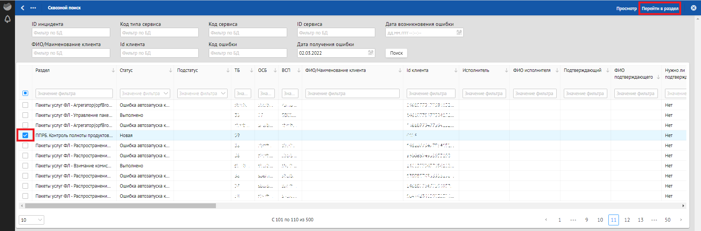Image resolution: width=701 pixels, height=231 pixels.
Task: Open notifications bell in left sidebar
Action: coord(7,19)
